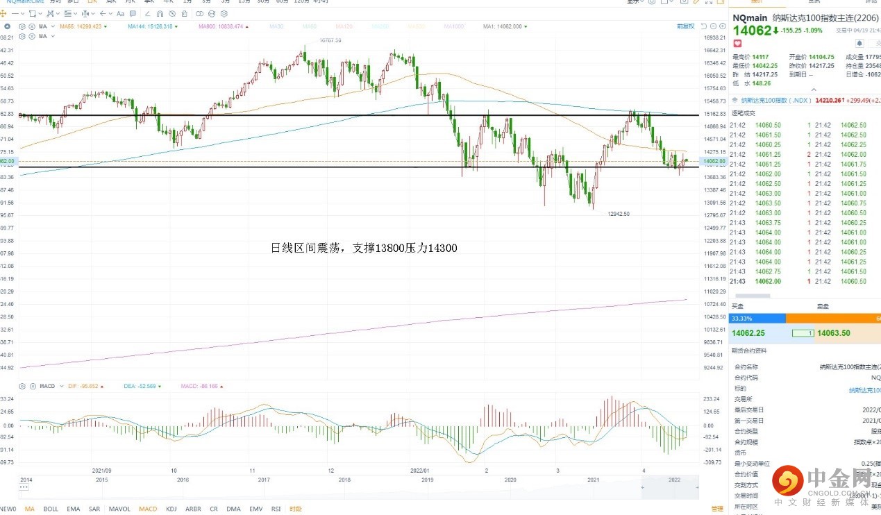Open the 纳斯达克100指数 (.NDX) link
Image resolution: width=881 pixels, height=515 pixels.
(771, 100)
